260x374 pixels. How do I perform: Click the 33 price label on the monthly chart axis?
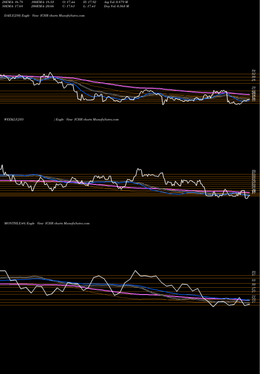tap(254, 280)
